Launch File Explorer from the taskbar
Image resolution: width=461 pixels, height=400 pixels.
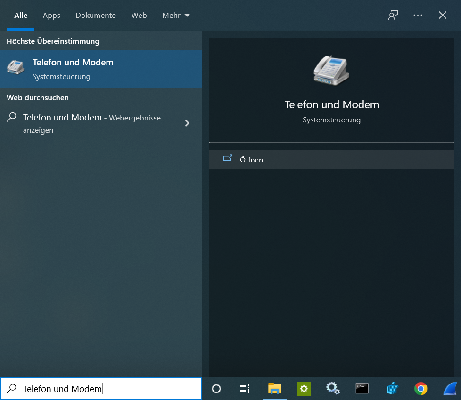point(274,389)
